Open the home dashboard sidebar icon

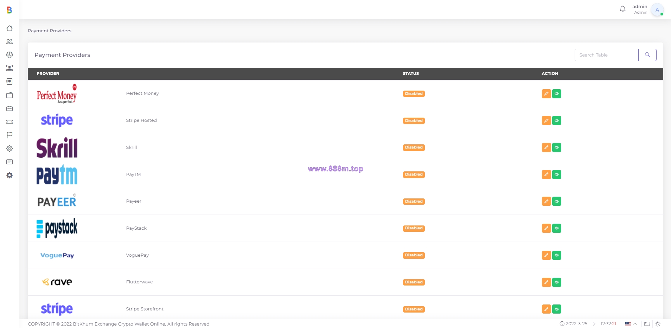point(9,28)
